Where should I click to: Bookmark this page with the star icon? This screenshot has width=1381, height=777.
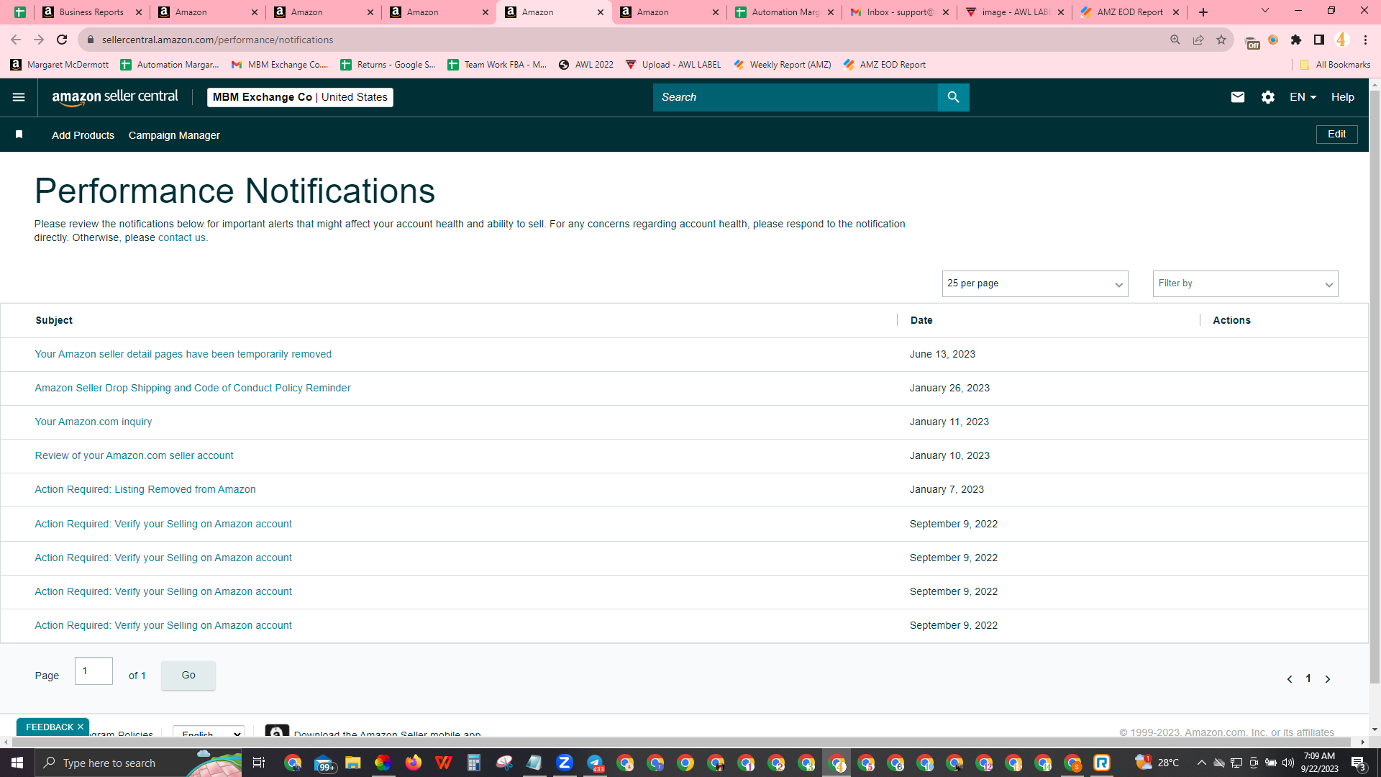[1221, 40]
